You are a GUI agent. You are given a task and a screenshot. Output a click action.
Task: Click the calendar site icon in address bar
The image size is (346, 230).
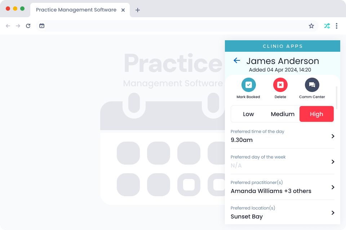42,26
